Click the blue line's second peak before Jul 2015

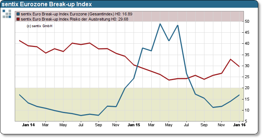click(x=177, y=25)
